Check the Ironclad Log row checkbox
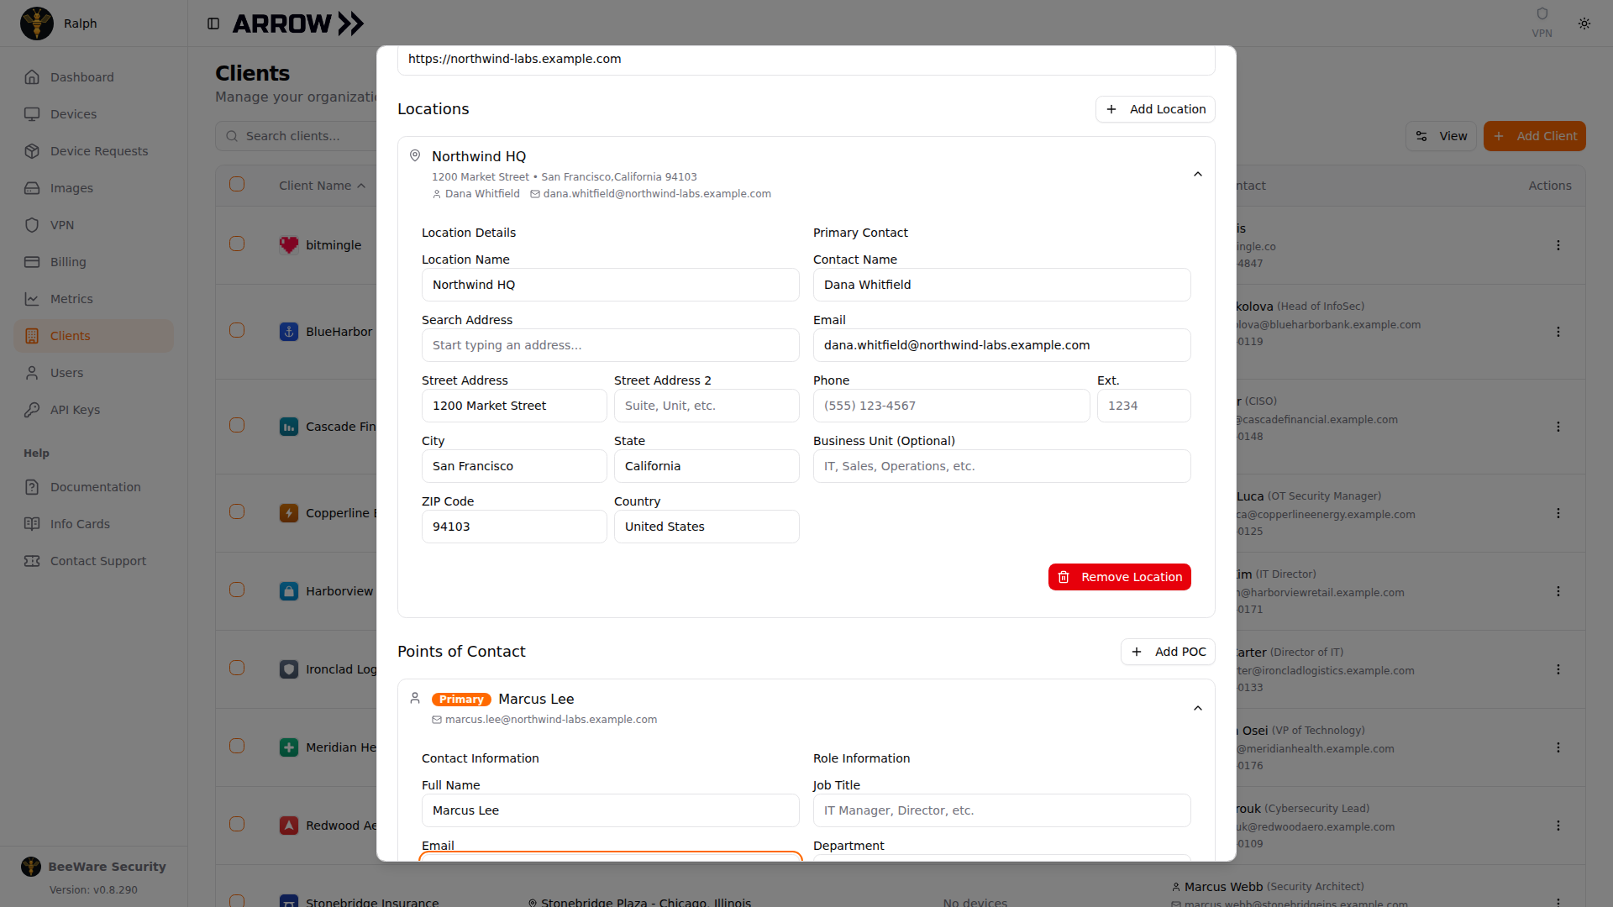This screenshot has height=907, width=1613. point(237,668)
